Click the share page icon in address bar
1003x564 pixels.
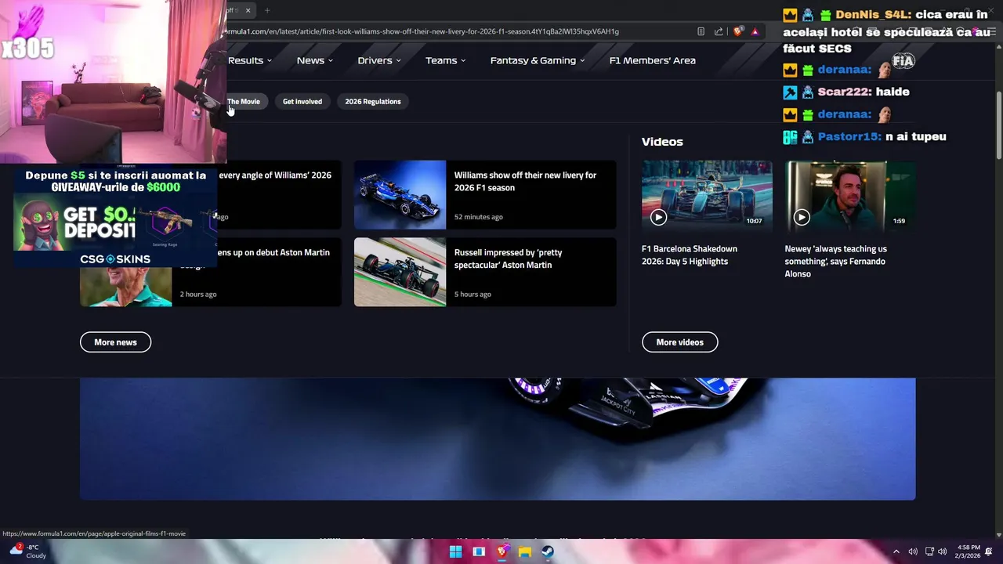719,31
